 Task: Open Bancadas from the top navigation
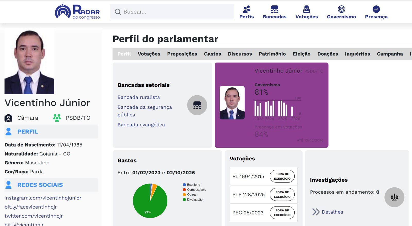coord(274,12)
